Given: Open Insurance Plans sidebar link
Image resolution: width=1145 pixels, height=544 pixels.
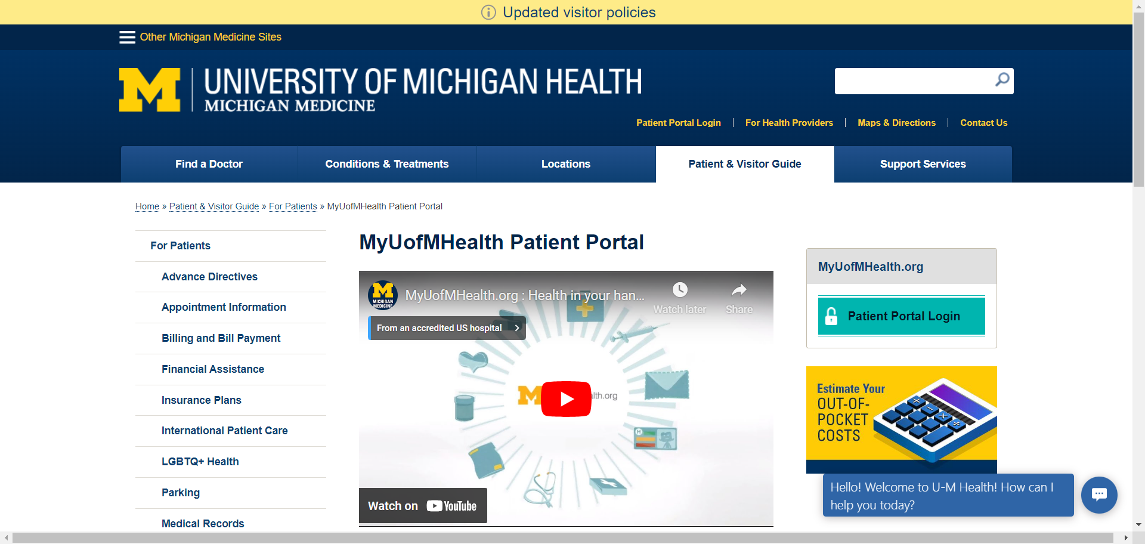Looking at the screenshot, I should pos(202,400).
